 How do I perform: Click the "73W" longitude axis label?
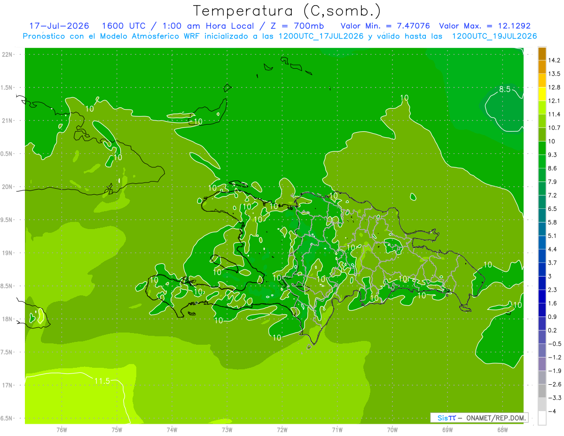[x=227, y=429]
